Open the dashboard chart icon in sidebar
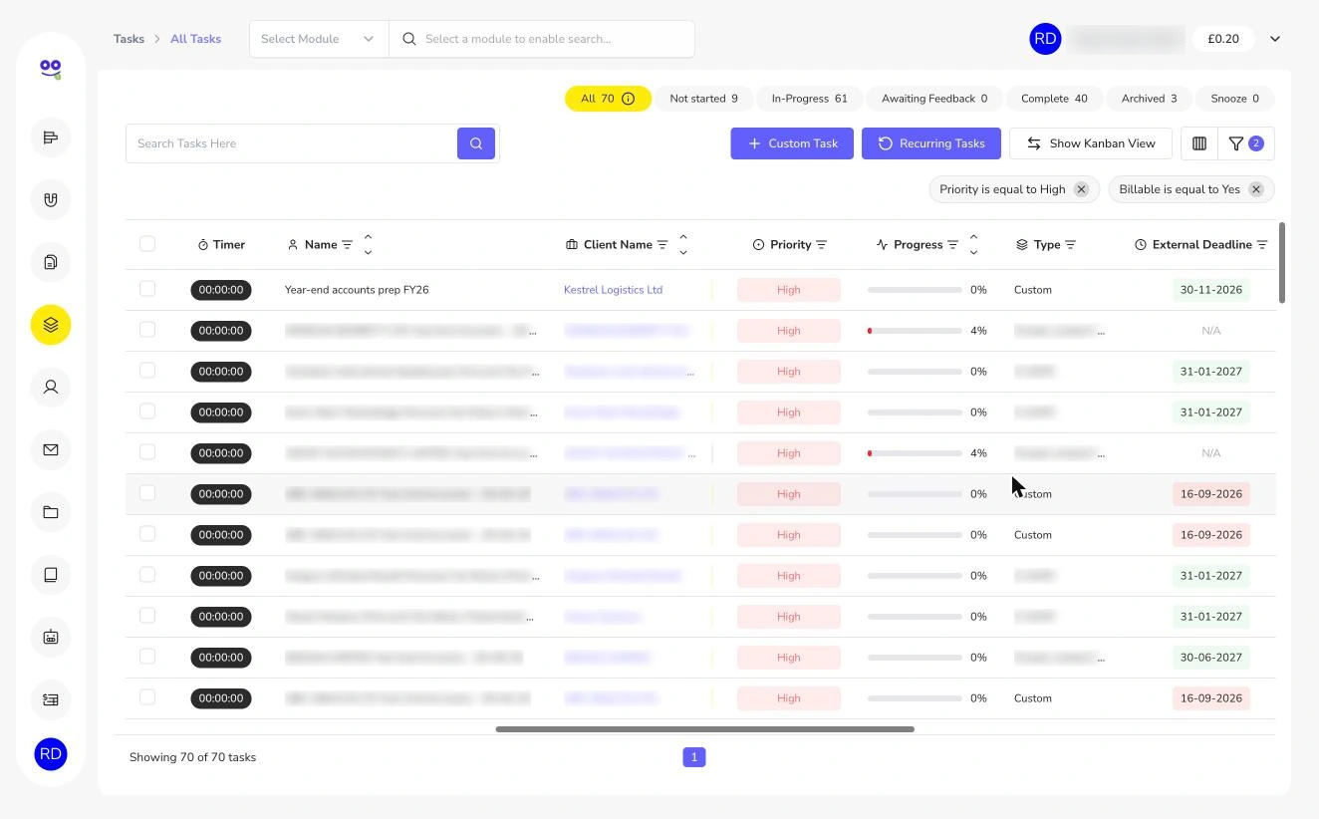 click(51, 137)
